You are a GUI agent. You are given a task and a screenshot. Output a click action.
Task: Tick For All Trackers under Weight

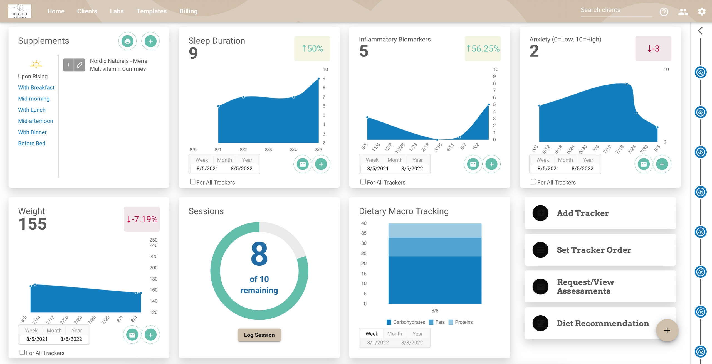22,352
